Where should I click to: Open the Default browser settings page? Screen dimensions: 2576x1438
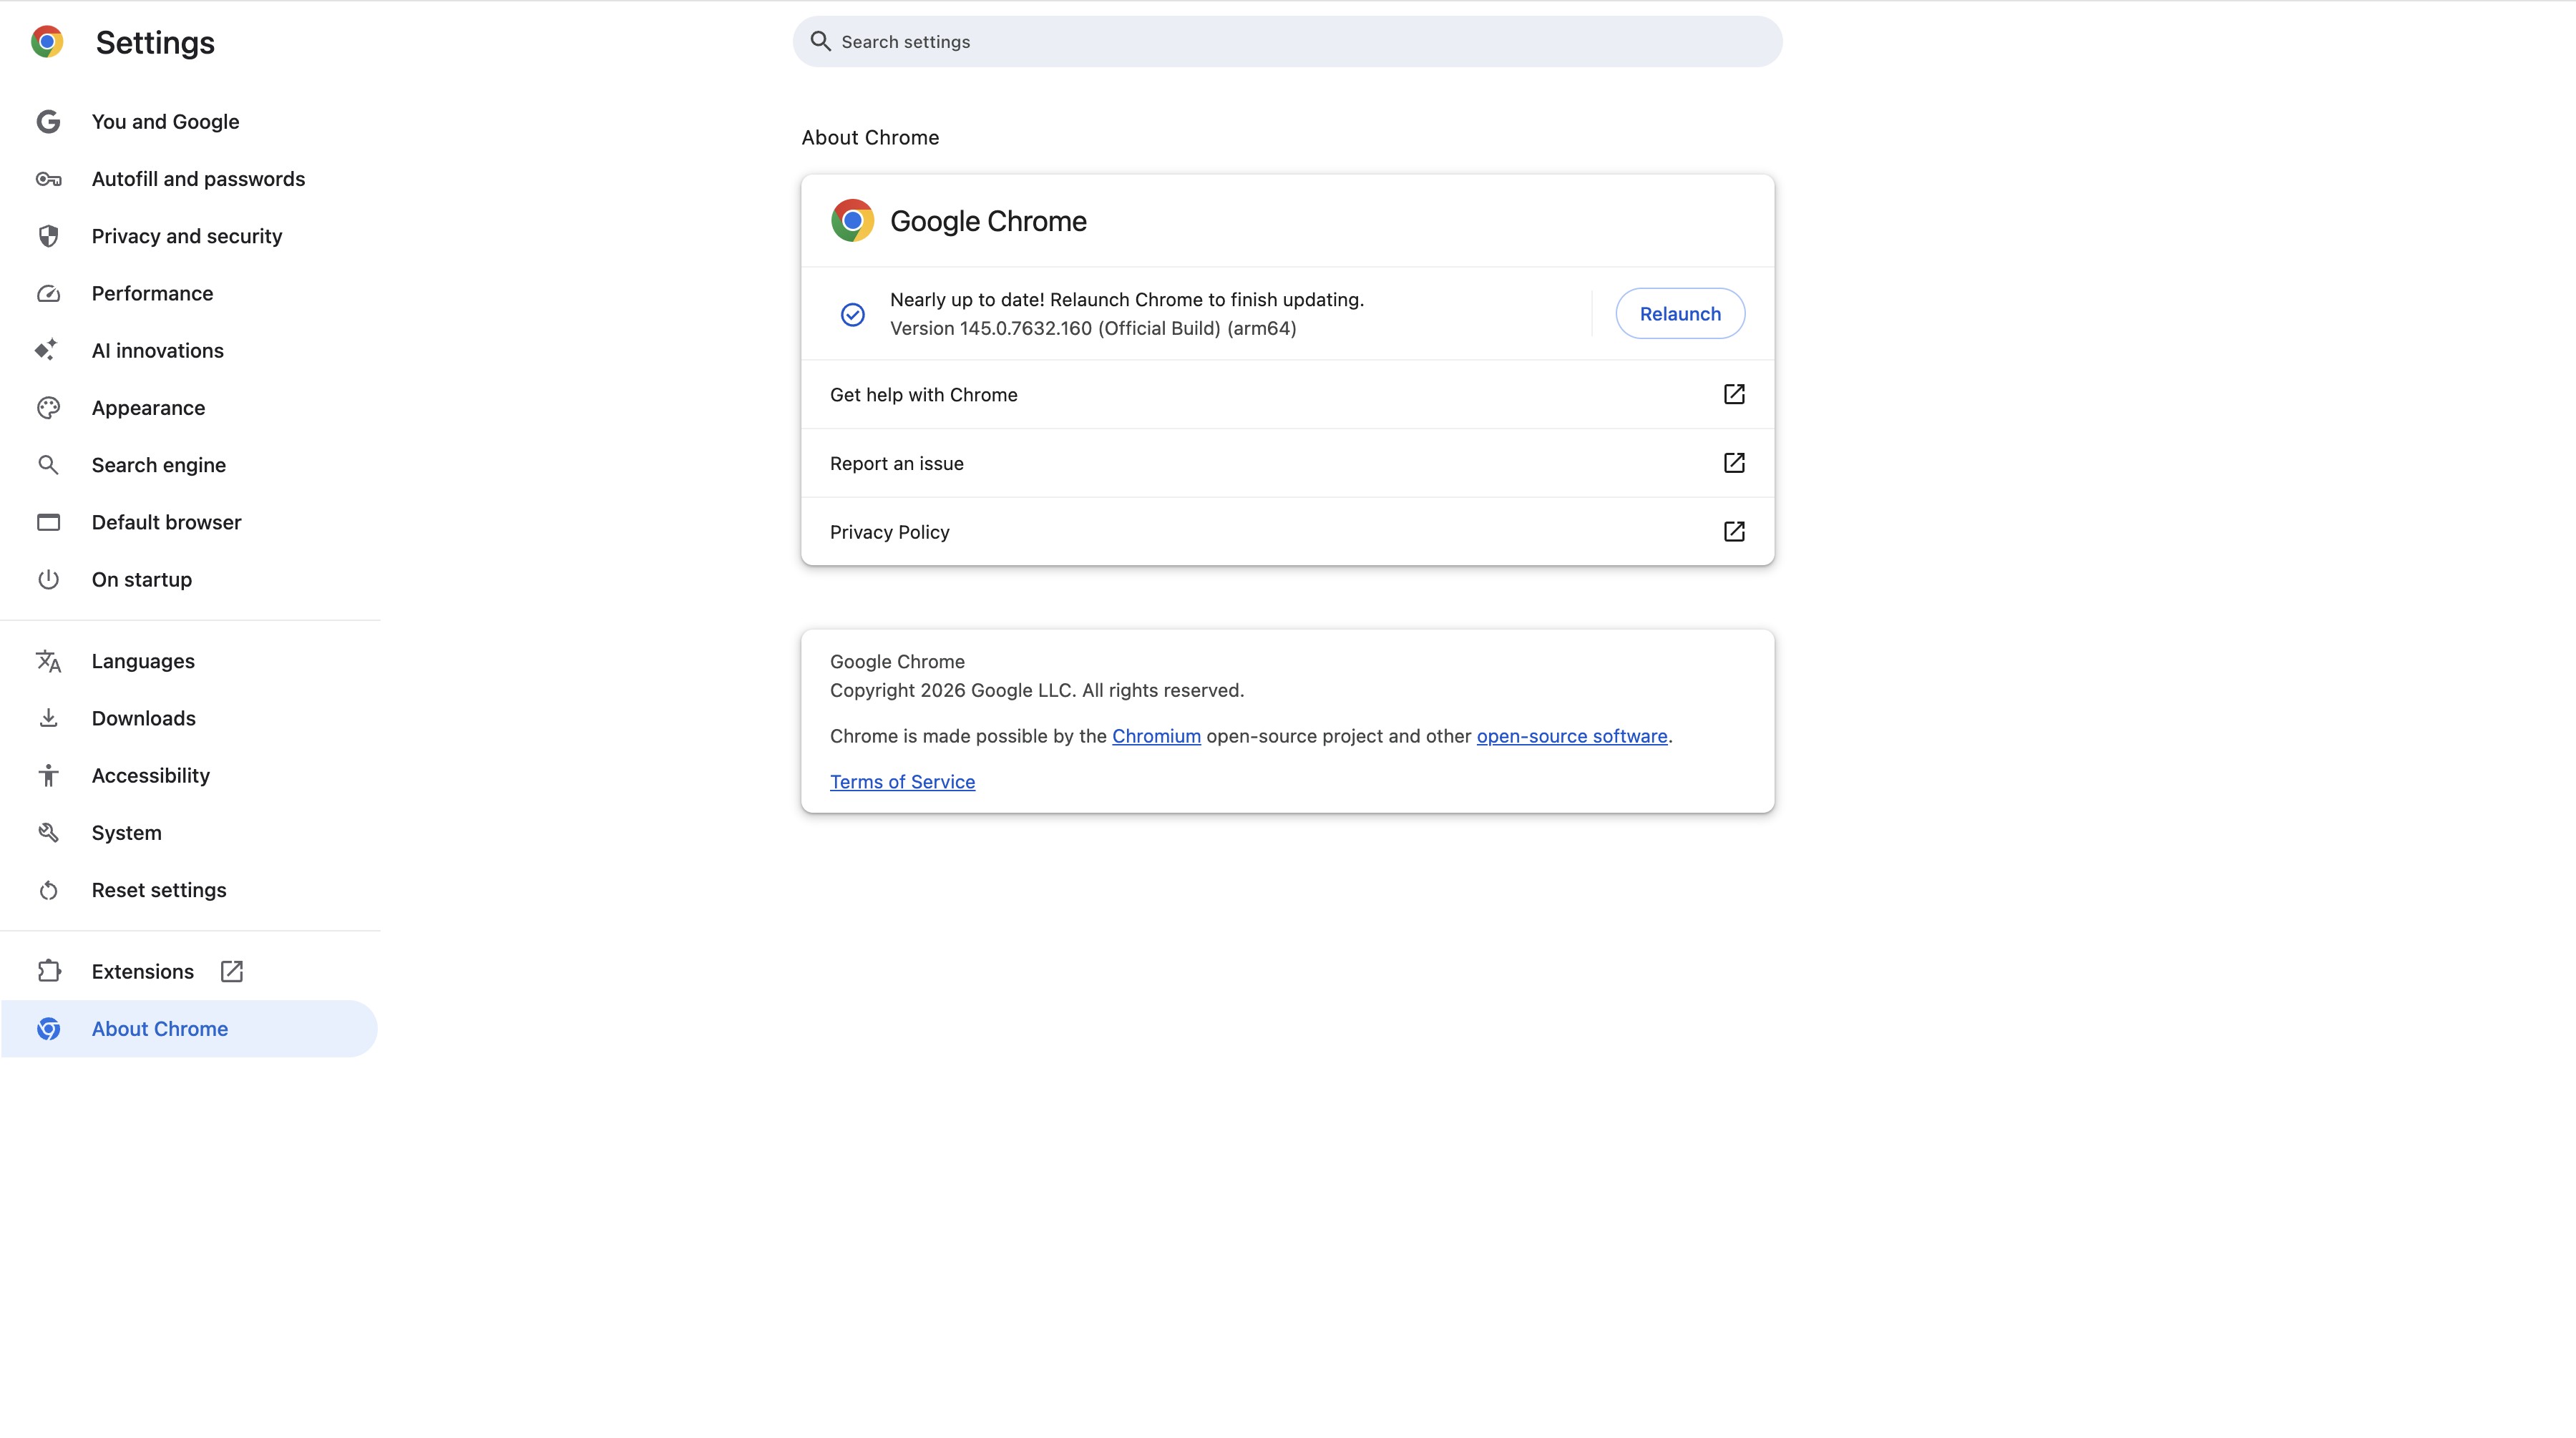166,521
